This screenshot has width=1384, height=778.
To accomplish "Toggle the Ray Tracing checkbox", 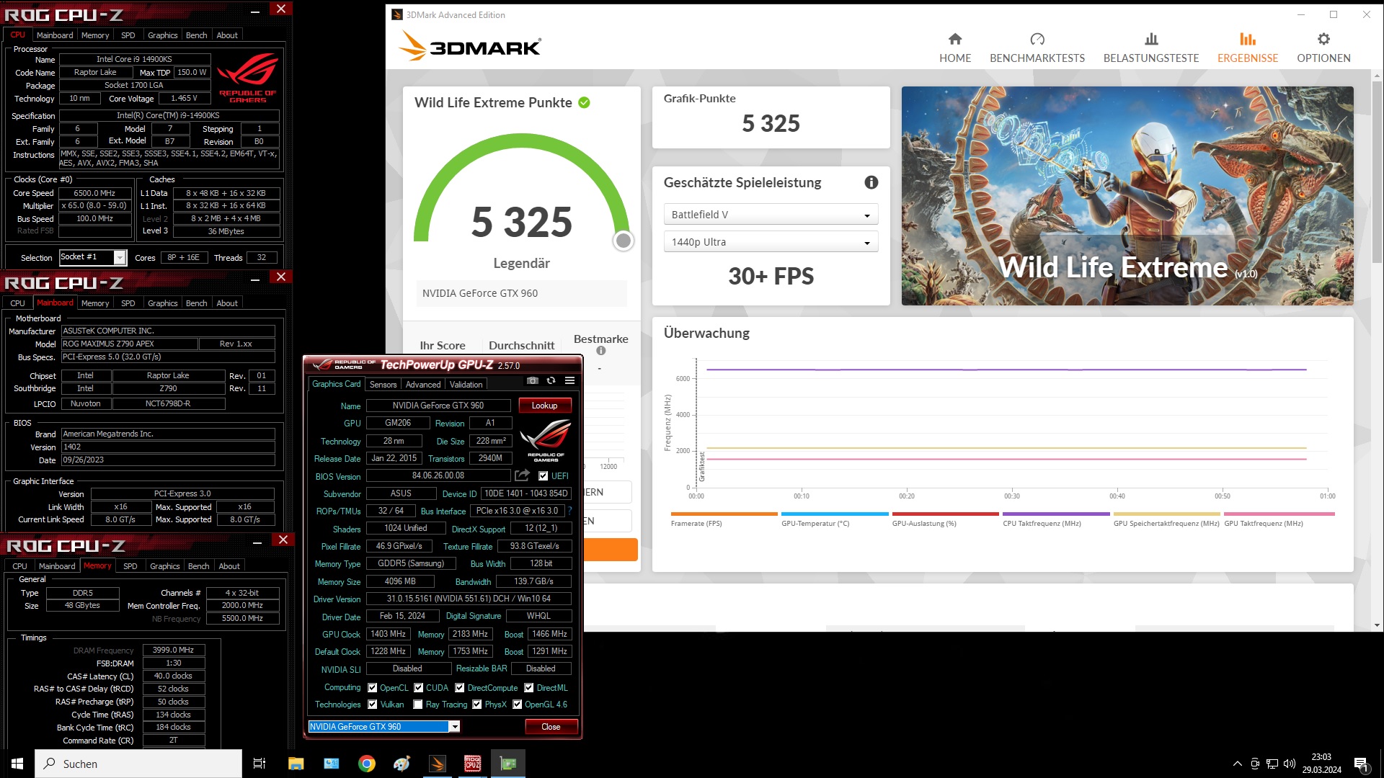I will (418, 705).
